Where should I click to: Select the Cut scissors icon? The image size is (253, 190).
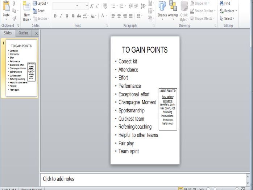(x=14, y=3)
